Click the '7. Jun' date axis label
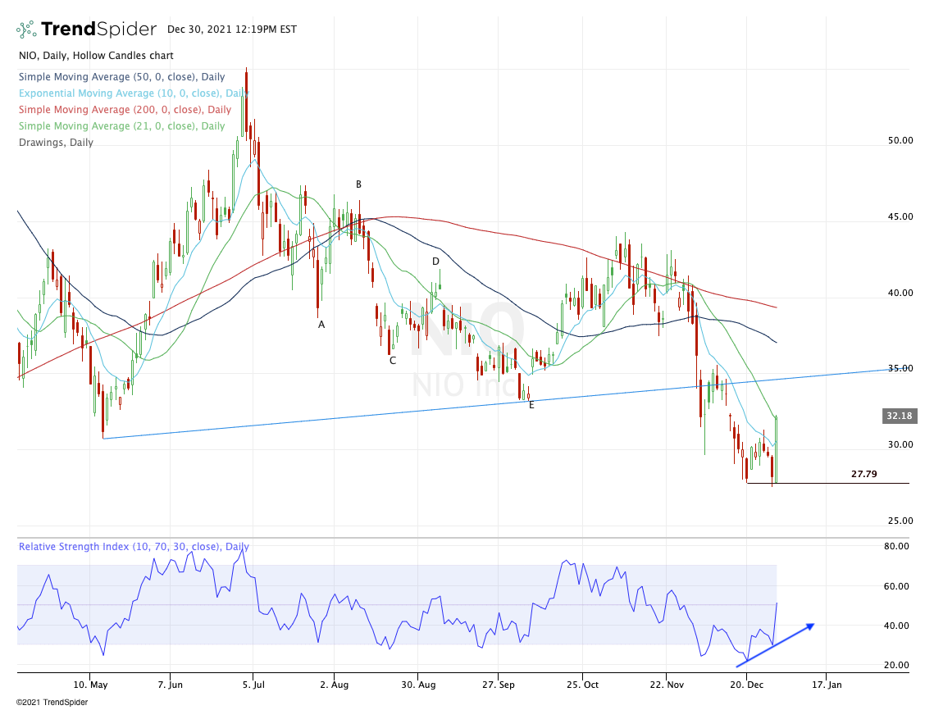This screenshot has width=934, height=710. [x=171, y=685]
